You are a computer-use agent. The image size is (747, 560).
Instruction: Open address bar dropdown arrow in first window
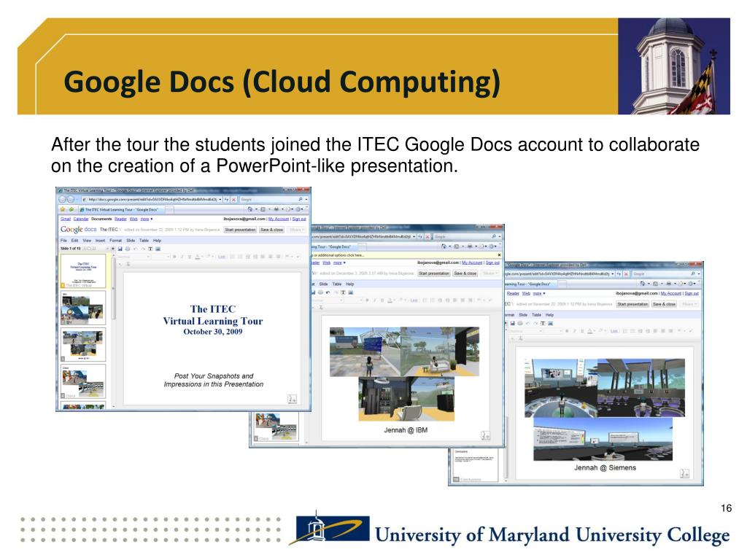pyautogui.click(x=220, y=199)
